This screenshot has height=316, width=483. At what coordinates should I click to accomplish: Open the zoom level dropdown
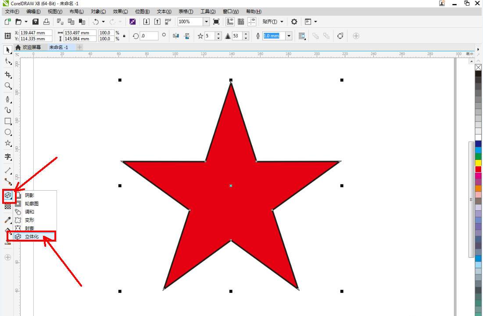point(206,21)
